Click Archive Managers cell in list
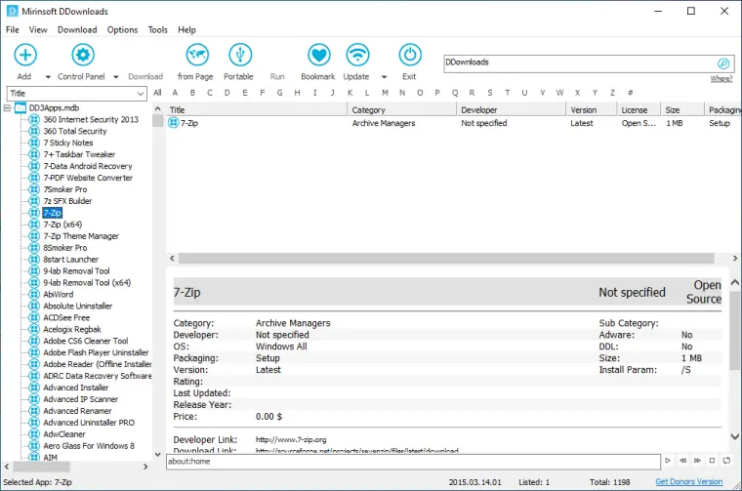The width and height of the screenshot is (742, 491). [384, 123]
